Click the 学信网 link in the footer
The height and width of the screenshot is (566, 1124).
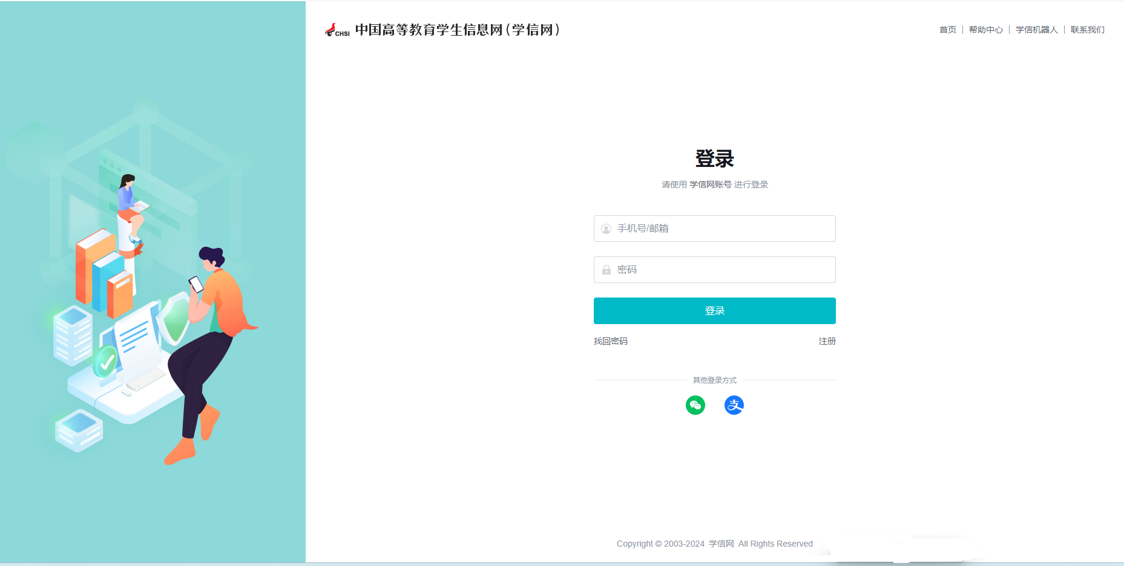pyautogui.click(x=721, y=544)
